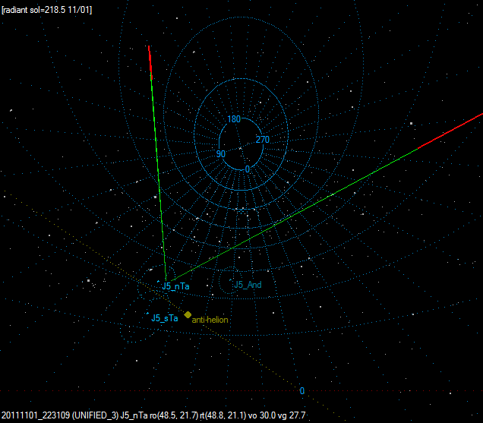Select the J5_nTa radiant label
Image resolution: width=483 pixels, height=423 pixels.
click(x=175, y=286)
